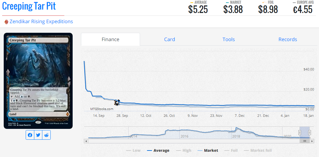This screenshot has width=319, height=157.
Task: Click the navigator right scroll arrow
Action: [312, 141]
